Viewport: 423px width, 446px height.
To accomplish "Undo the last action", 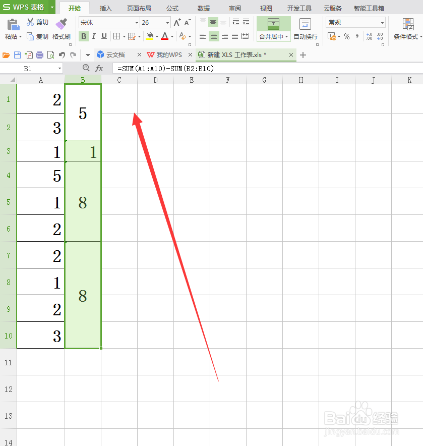I will (62, 55).
